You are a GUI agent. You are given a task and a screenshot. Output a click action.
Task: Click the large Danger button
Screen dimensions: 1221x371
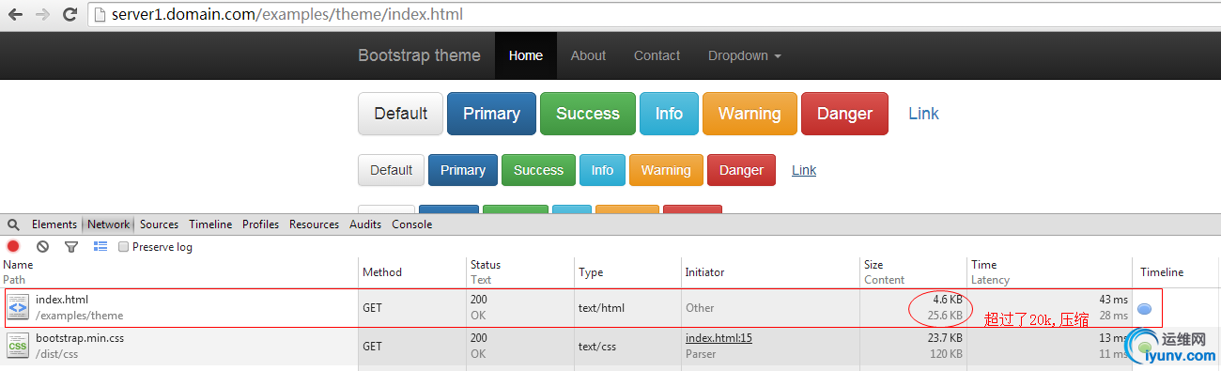pyautogui.click(x=844, y=114)
